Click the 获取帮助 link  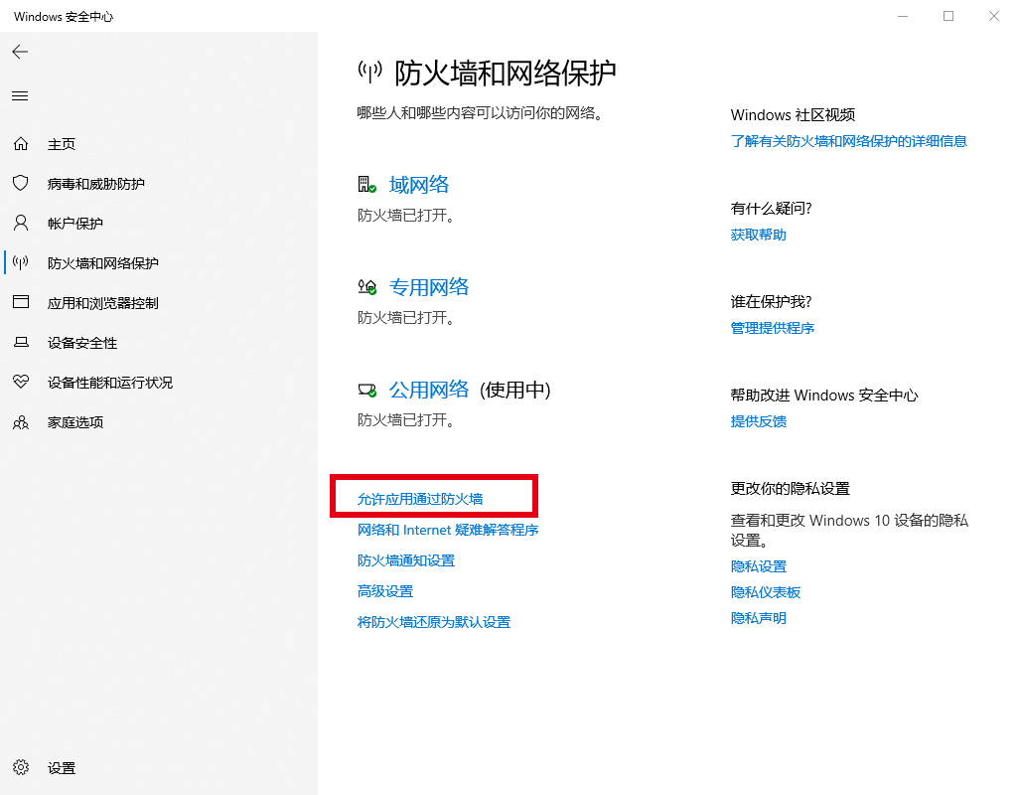(x=758, y=235)
